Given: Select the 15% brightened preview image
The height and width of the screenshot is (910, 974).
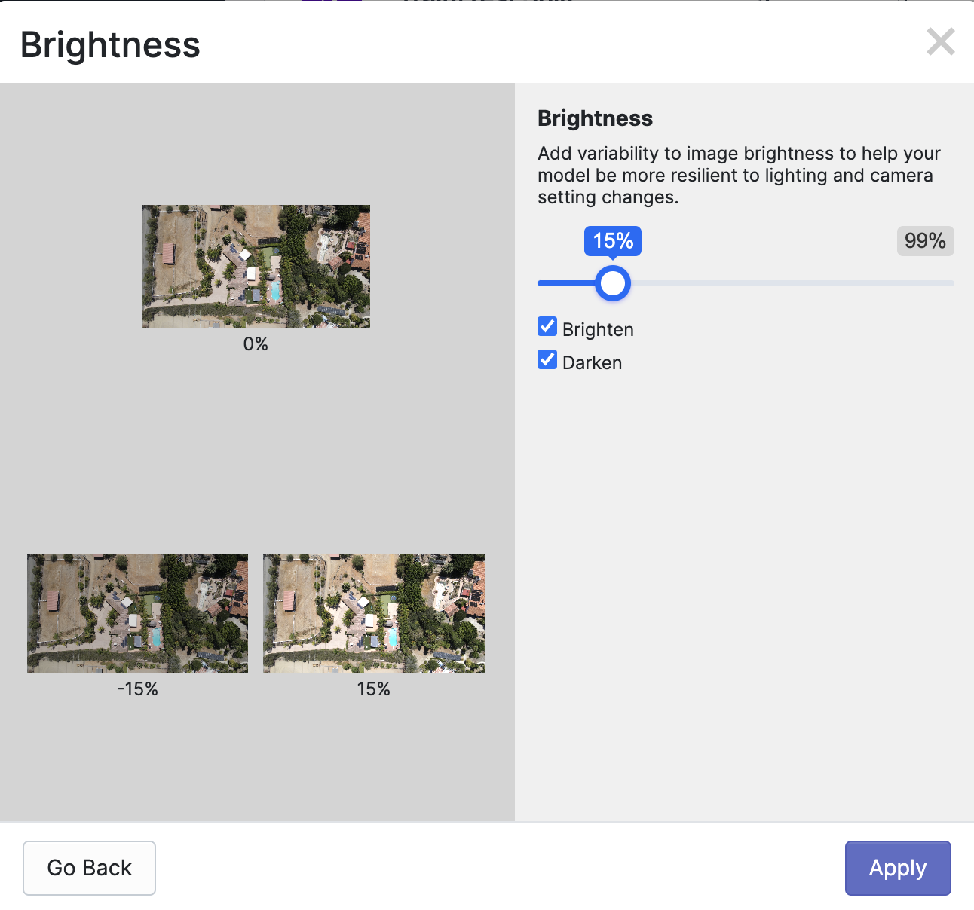Looking at the screenshot, I should 374,613.
